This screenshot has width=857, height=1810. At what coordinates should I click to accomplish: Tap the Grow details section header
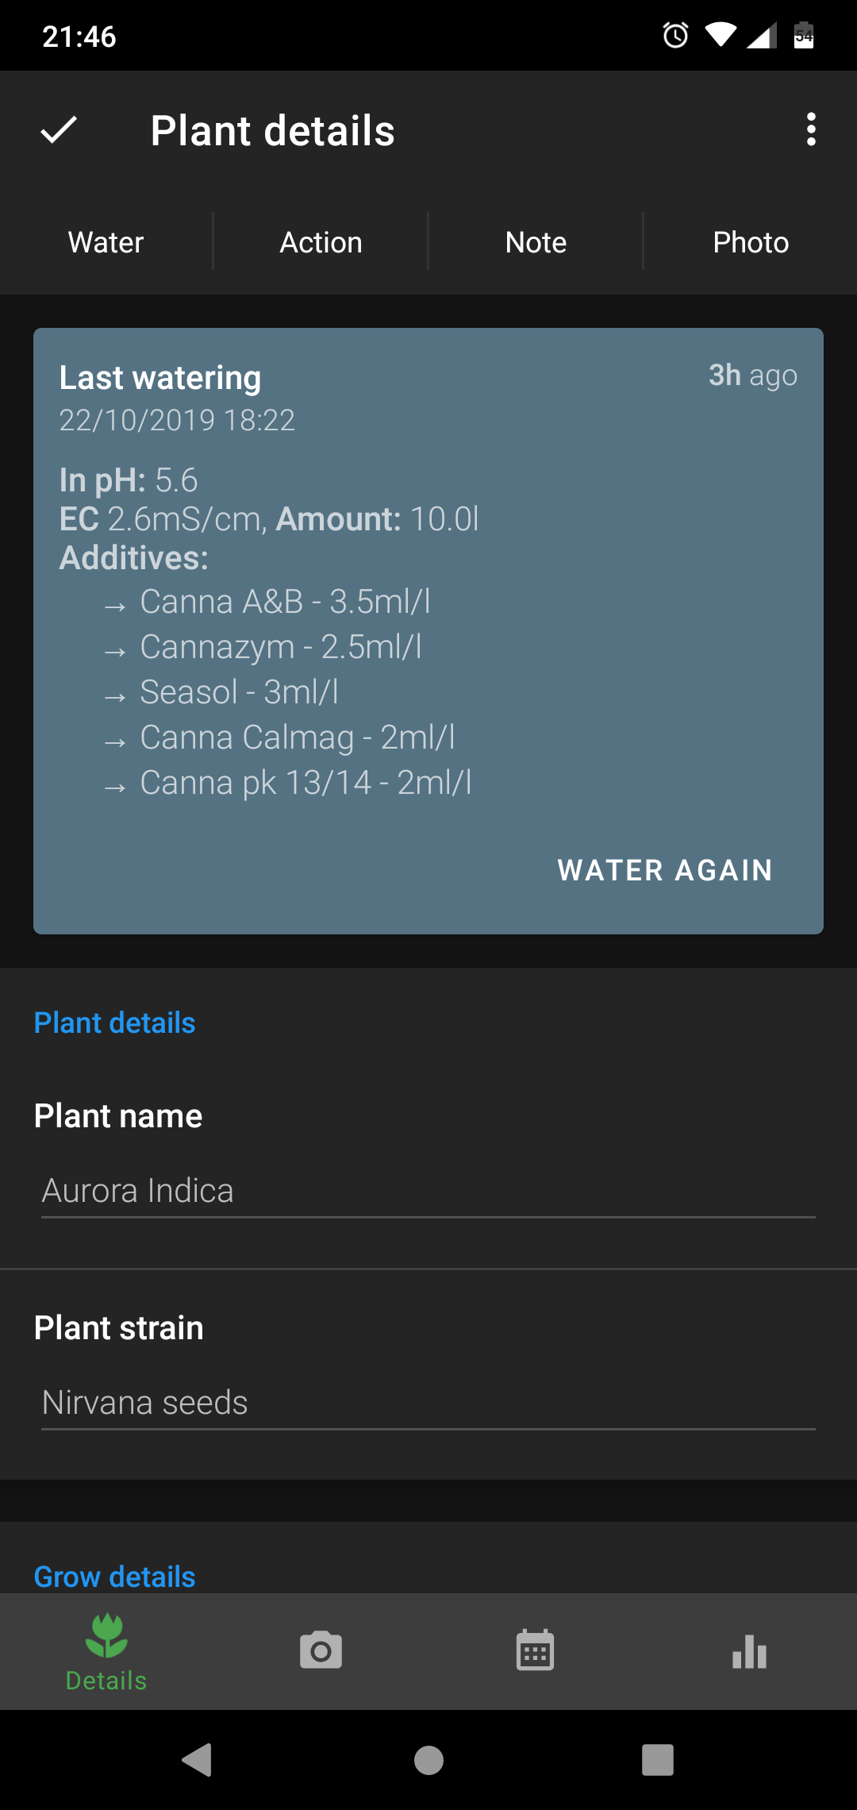(115, 1577)
